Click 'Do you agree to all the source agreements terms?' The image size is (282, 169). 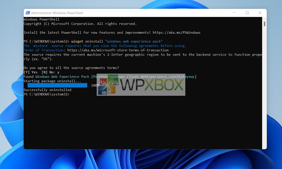71,68
